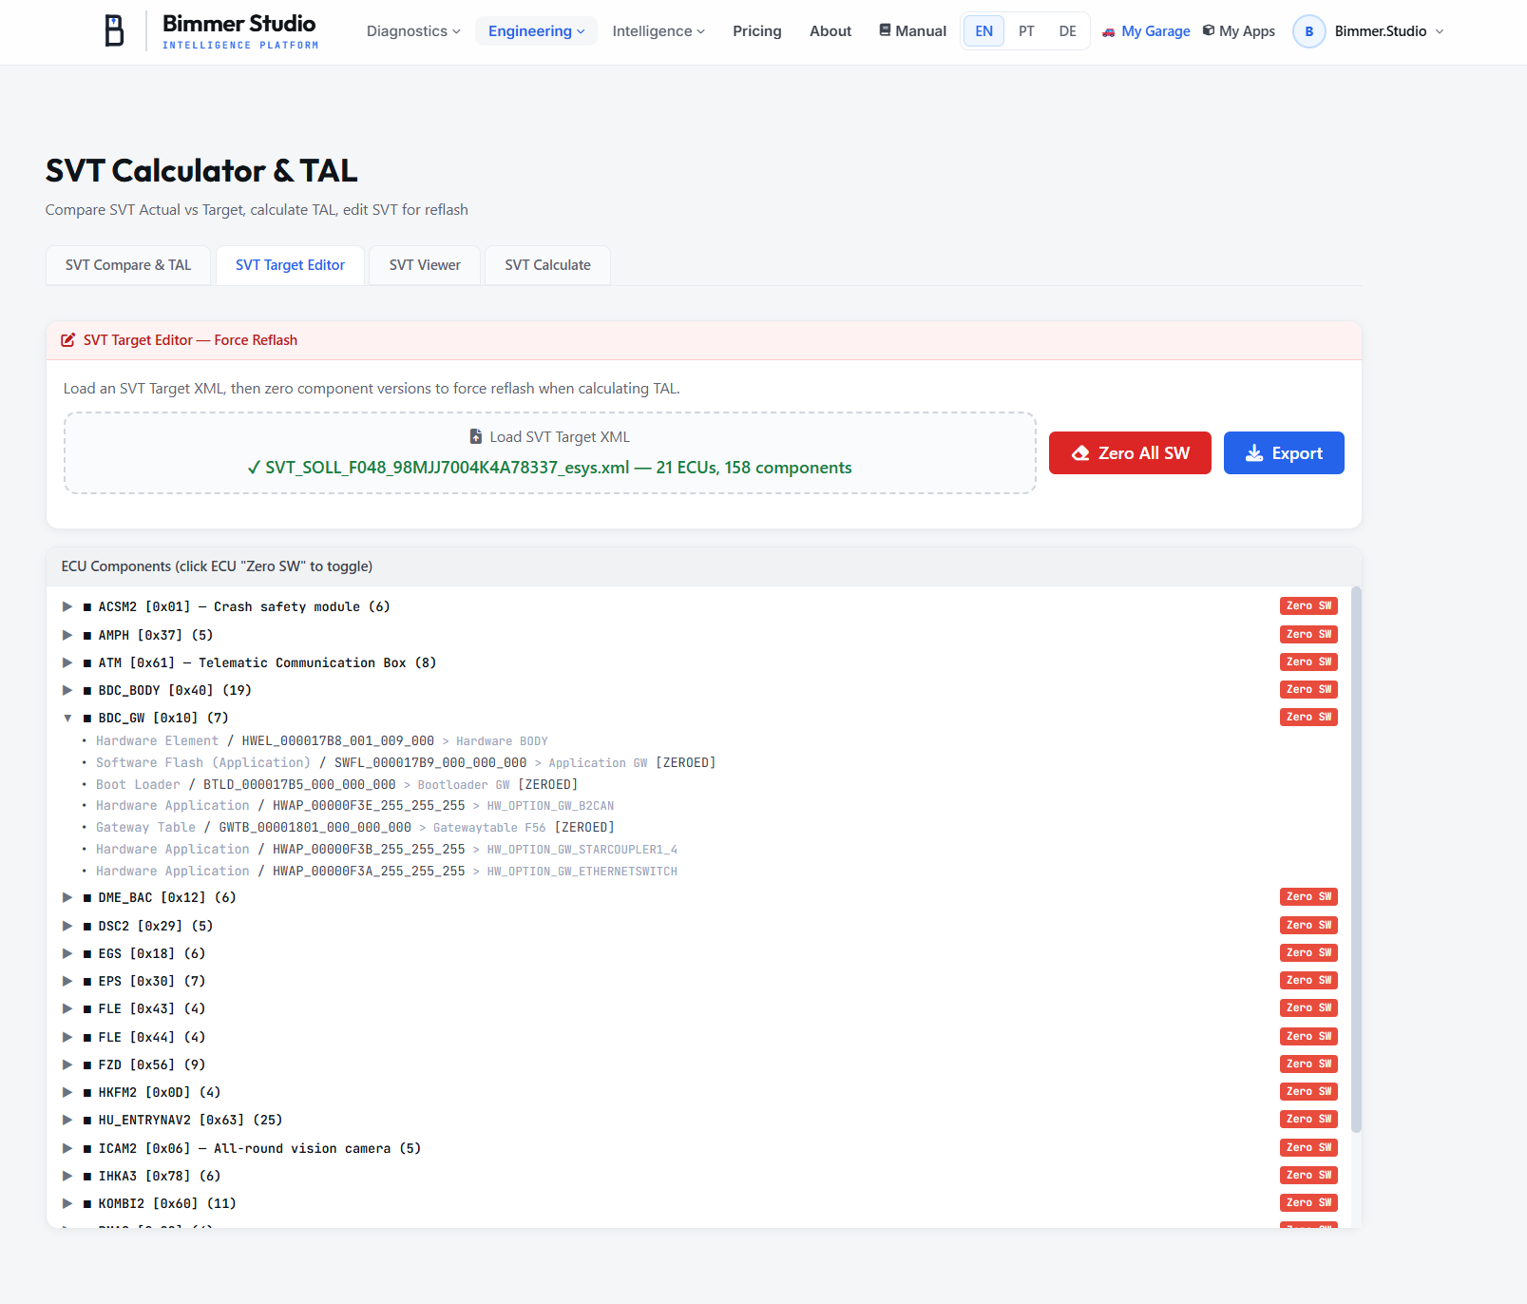Click the download icon on Export
The image size is (1527, 1304).
(1254, 453)
